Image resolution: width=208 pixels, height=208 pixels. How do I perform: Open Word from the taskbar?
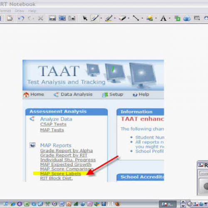point(62,204)
